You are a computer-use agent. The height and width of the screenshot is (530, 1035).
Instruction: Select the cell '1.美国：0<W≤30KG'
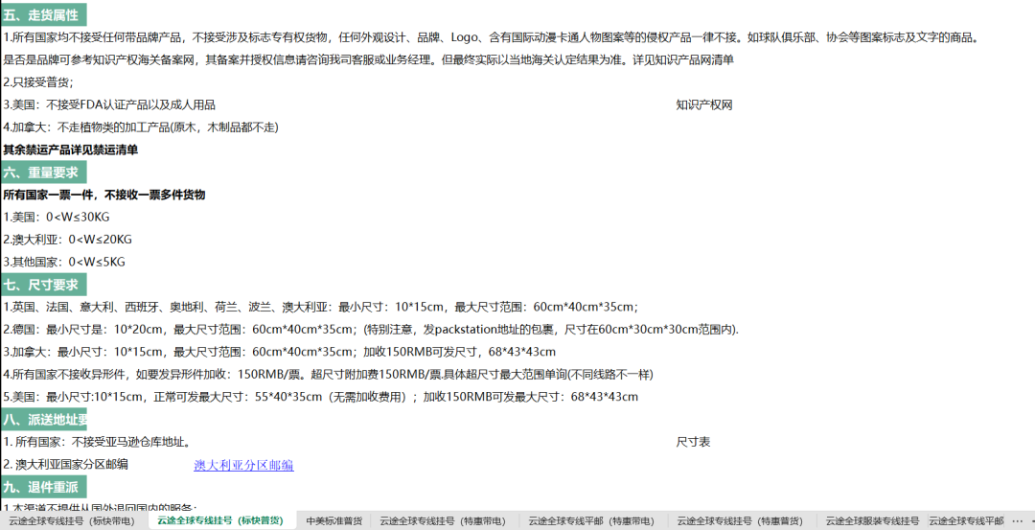[57, 218]
